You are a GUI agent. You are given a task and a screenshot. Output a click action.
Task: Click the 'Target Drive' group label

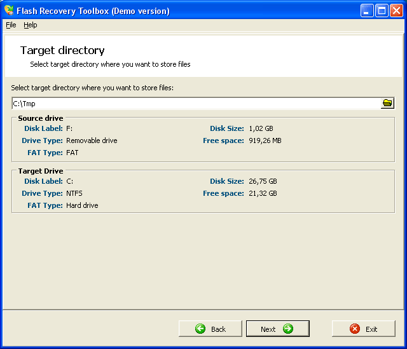[41, 171]
